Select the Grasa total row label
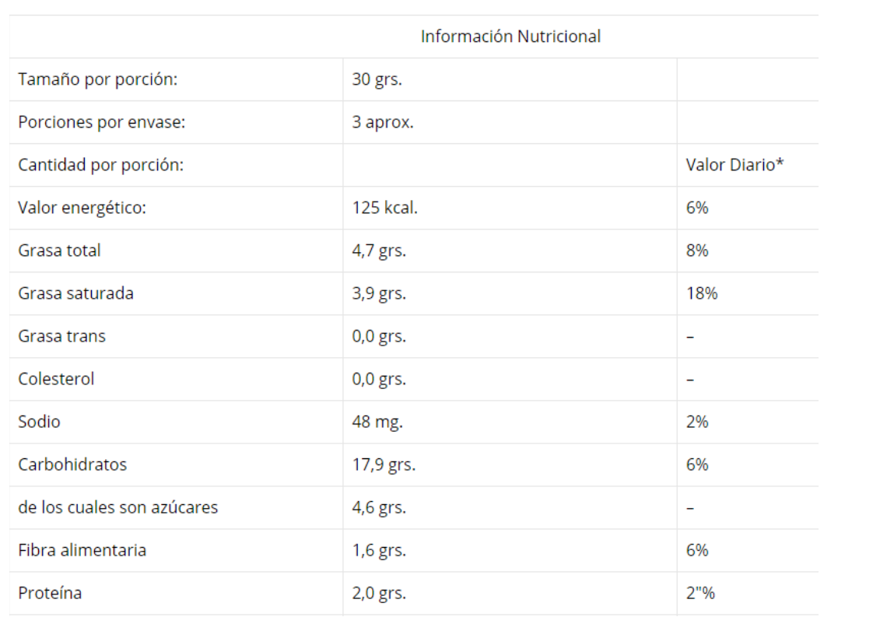 coord(59,251)
